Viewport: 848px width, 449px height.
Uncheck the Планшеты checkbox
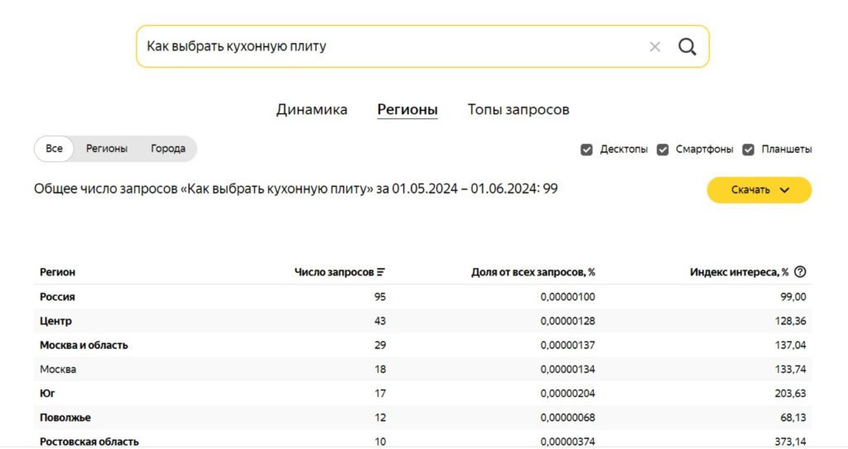coord(748,150)
